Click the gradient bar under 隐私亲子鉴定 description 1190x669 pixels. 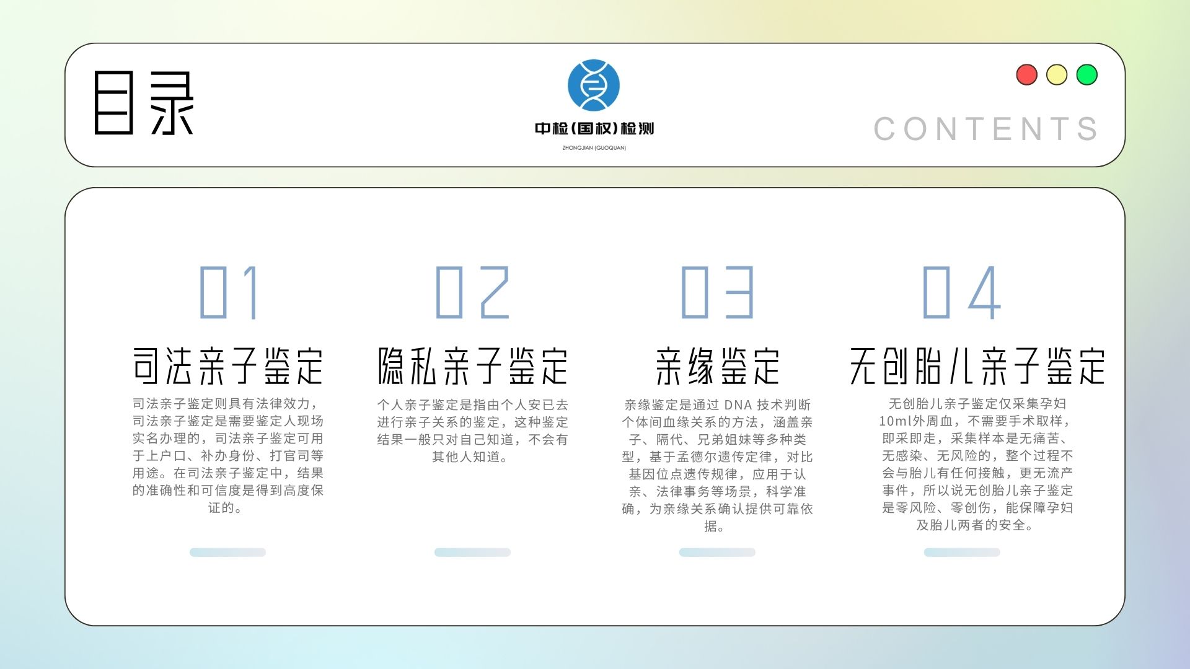[x=473, y=552]
